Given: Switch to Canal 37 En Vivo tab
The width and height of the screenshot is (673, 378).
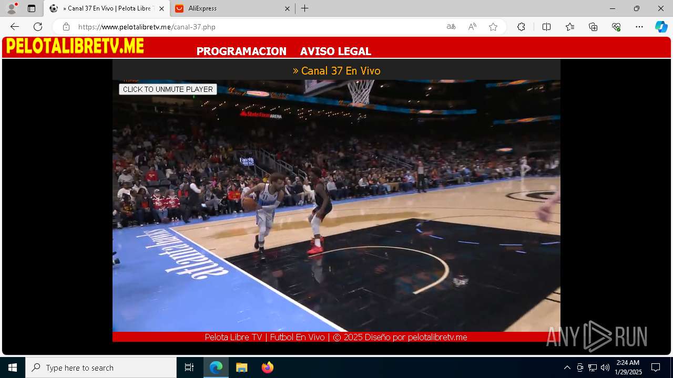Looking at the screenshot, I should [107, 8].
